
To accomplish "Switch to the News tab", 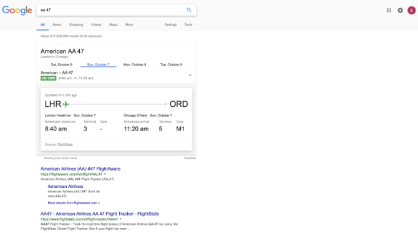I will point(57,24).
